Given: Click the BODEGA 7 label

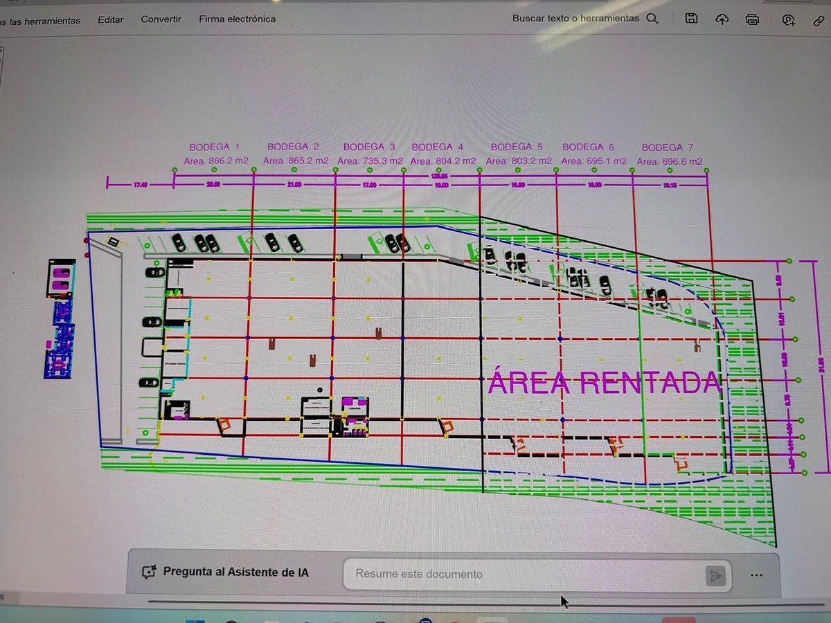Looking at the screenshot, I should tap(668, 147).
